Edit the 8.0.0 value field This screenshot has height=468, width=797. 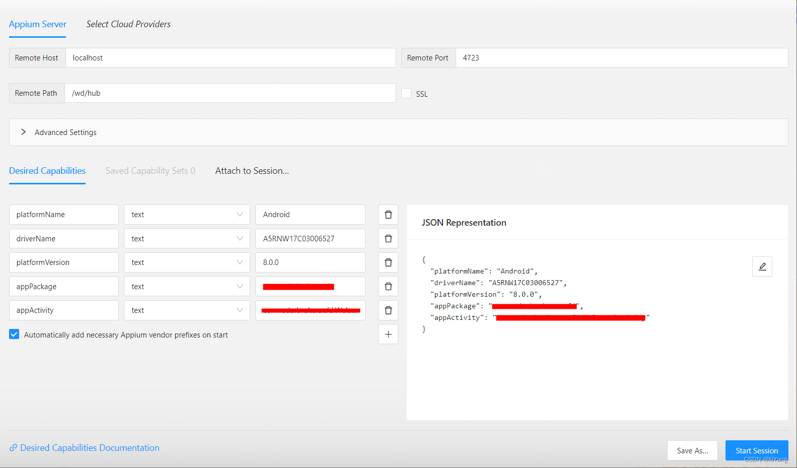(x=310, y=262)
